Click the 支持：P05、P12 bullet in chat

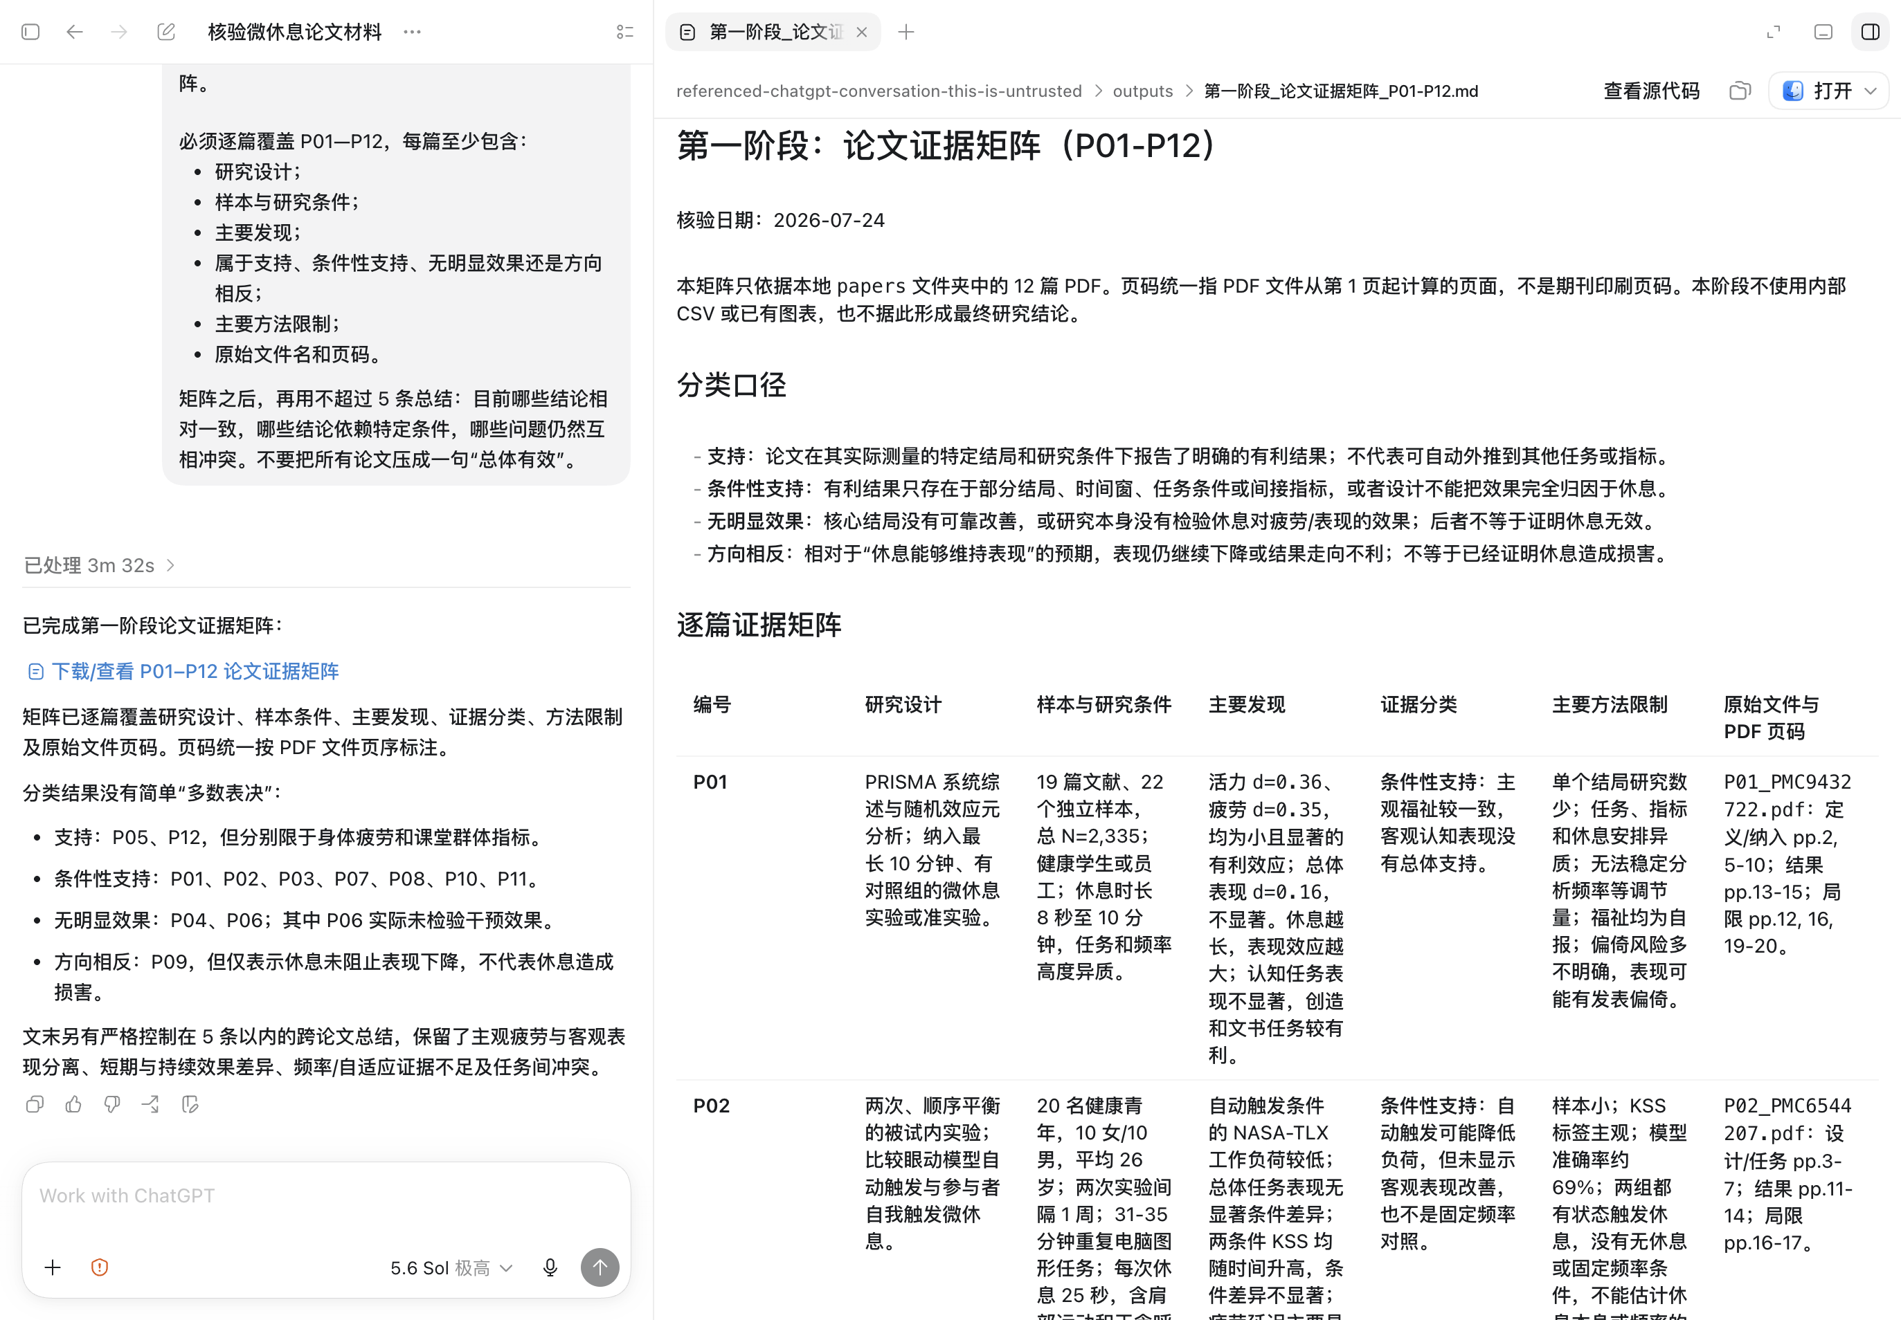click(300, 837)
